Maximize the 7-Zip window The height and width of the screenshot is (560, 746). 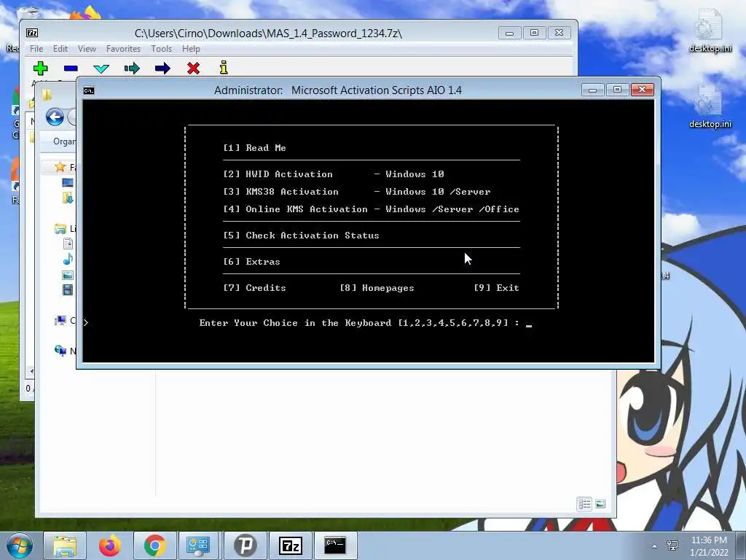pos(534,33)
